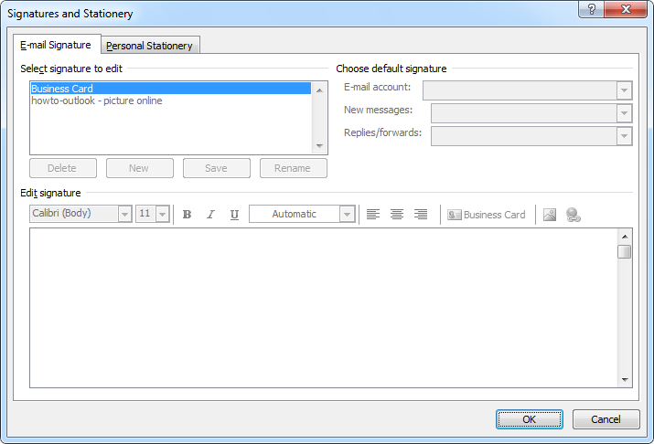654x444 pixels.
Task: Click inside the Edit signature text area
Action: (323, 308)
